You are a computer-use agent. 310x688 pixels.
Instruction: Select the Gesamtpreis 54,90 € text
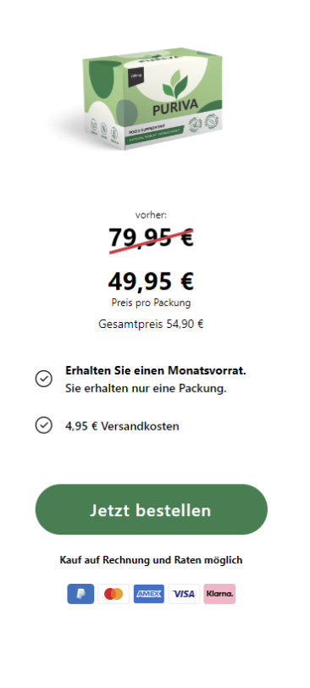[x=151, y=325]
